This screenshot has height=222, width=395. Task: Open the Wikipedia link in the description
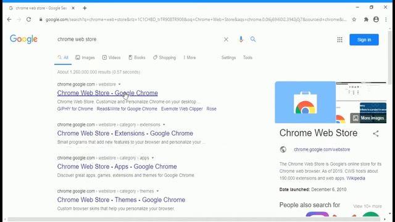click(x=355, y=178)
